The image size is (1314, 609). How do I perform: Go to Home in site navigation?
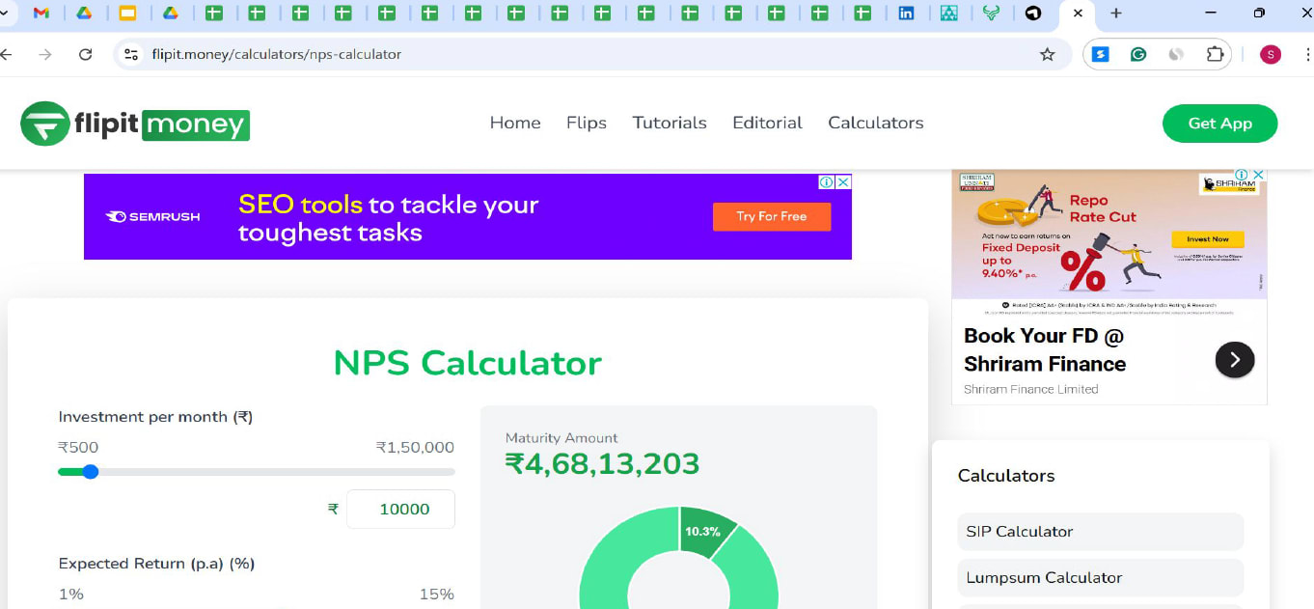pos(515,123)
